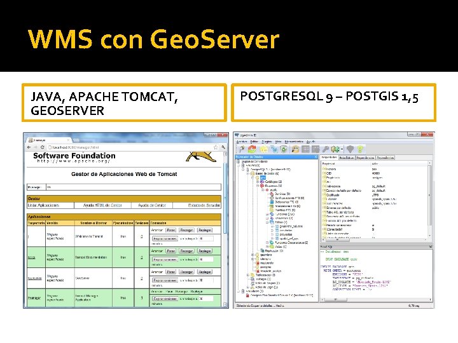Expand the Catálogos node in object browser

(258, 182)
